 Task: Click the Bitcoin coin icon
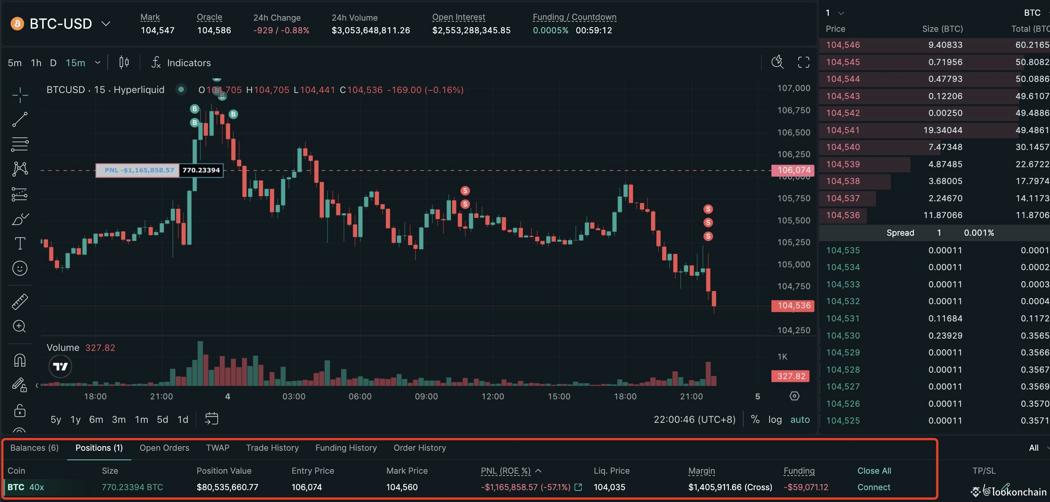(17, 24)
